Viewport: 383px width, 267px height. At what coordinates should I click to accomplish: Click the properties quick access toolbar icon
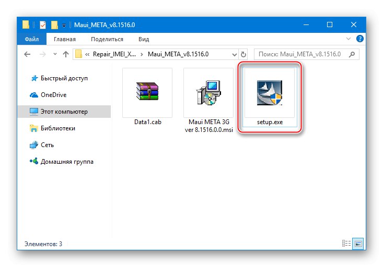click(43, 25)
